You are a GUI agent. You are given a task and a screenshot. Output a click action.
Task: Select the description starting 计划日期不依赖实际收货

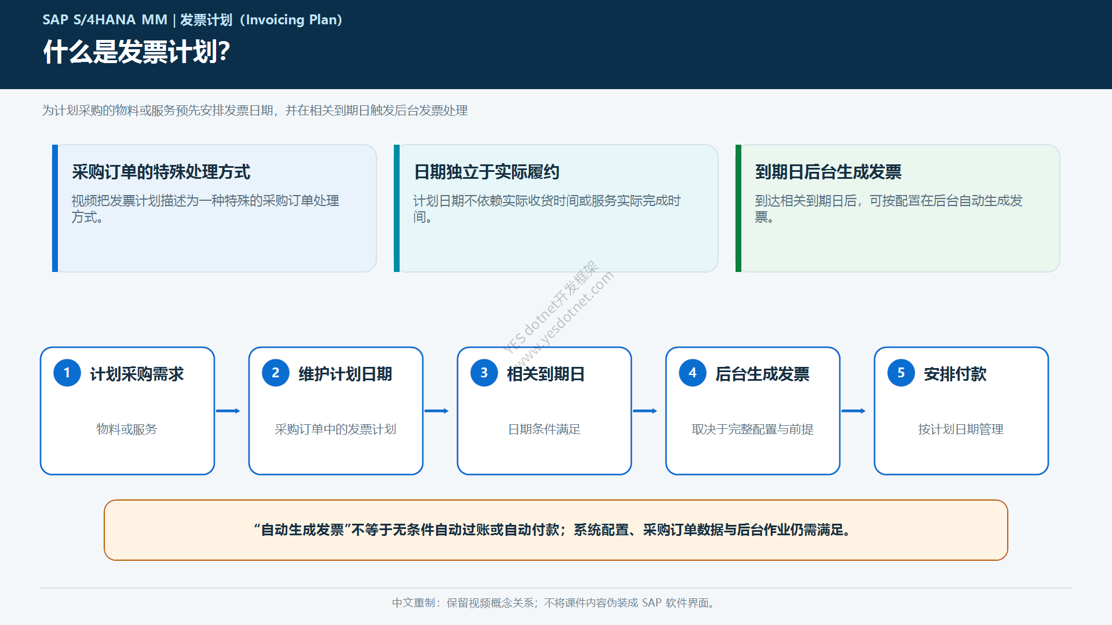click(x=547, y=209)
